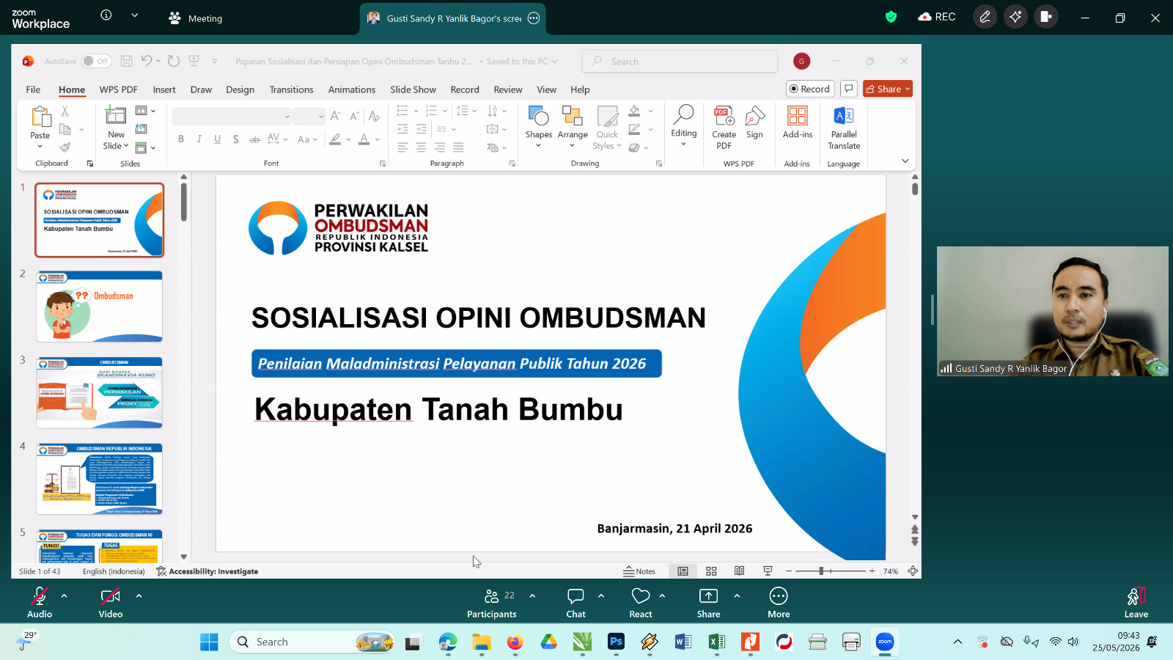Adjust the zoom slider handle
Viewport: 1173px width, 660px height.
coord(822,571)
